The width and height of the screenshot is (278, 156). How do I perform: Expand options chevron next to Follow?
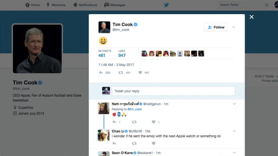tap(233, 27)
